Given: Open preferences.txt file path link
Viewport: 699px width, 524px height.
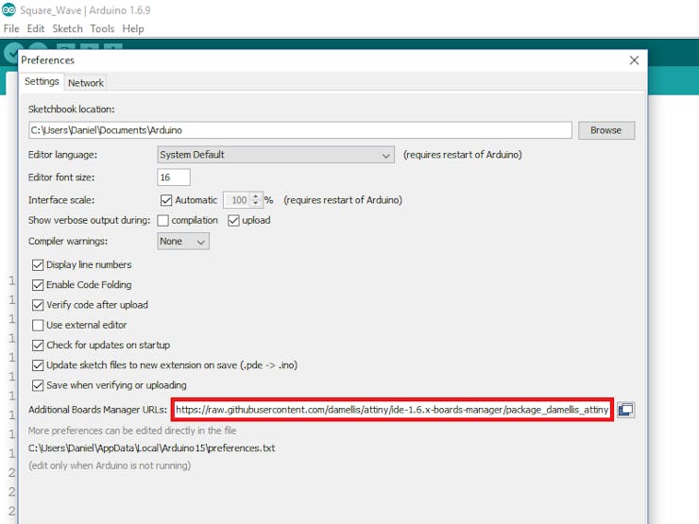Looking at the screenshot, I should coord(151,448).
